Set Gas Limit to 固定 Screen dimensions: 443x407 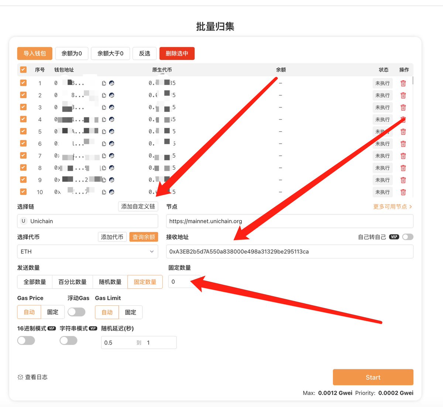130,312
